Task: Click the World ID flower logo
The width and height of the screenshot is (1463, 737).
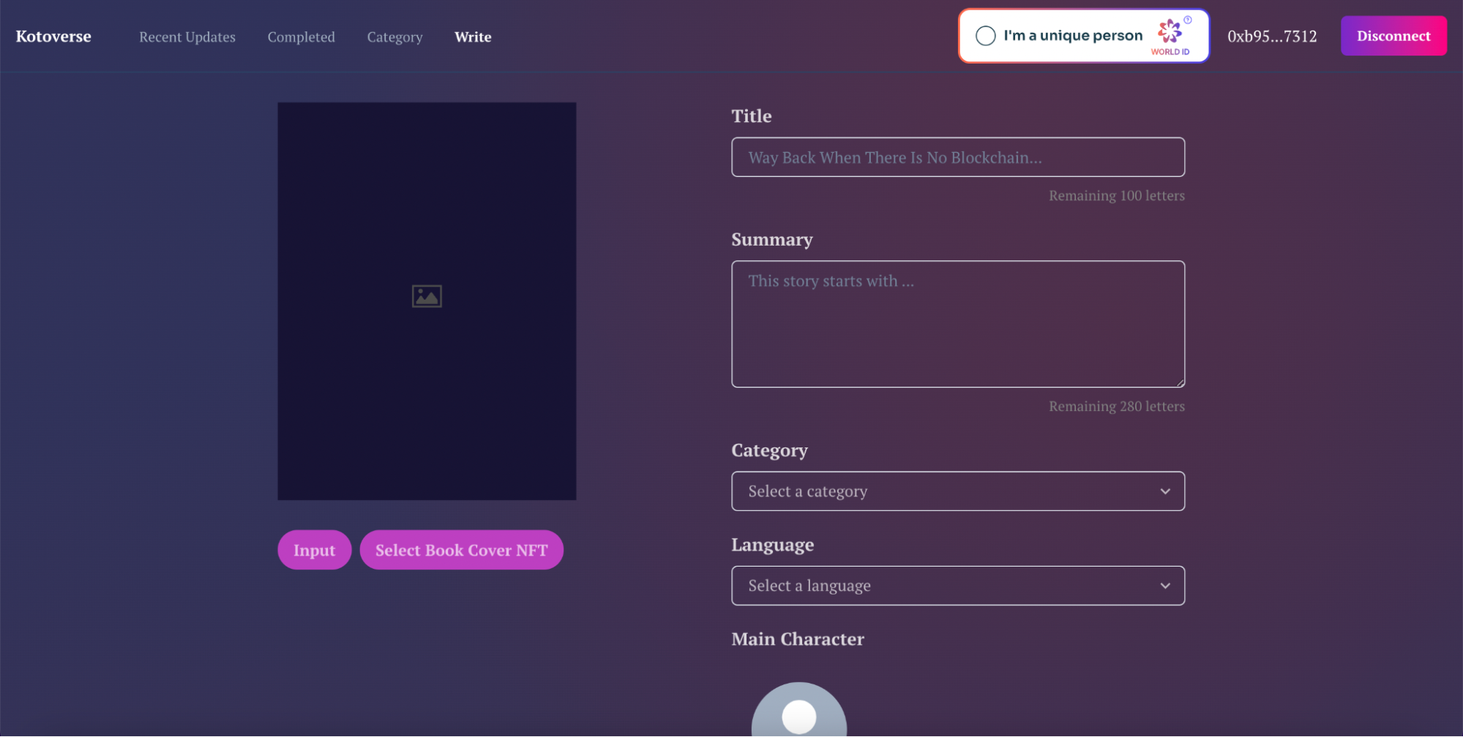Action: (x=1169, y=33)
